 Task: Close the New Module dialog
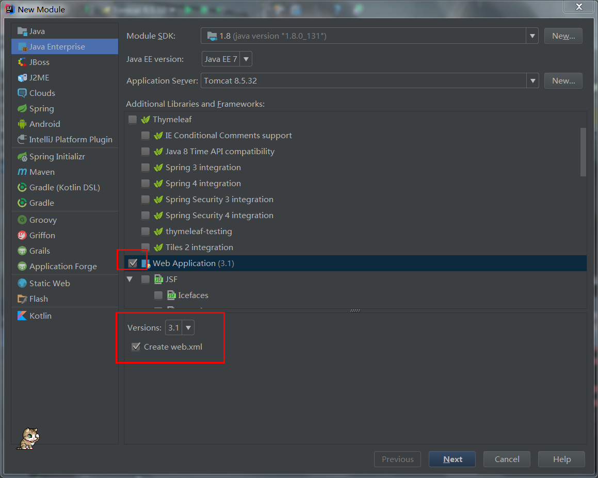coord(579,7)
